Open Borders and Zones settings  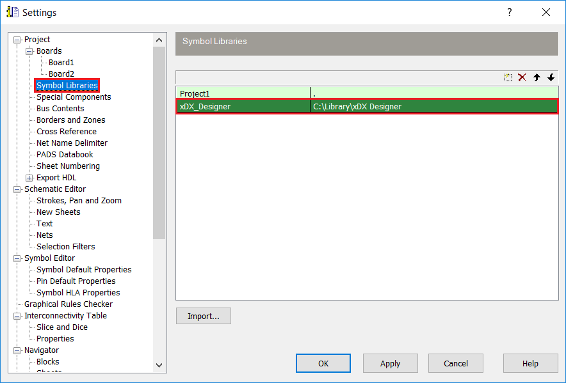70,120
